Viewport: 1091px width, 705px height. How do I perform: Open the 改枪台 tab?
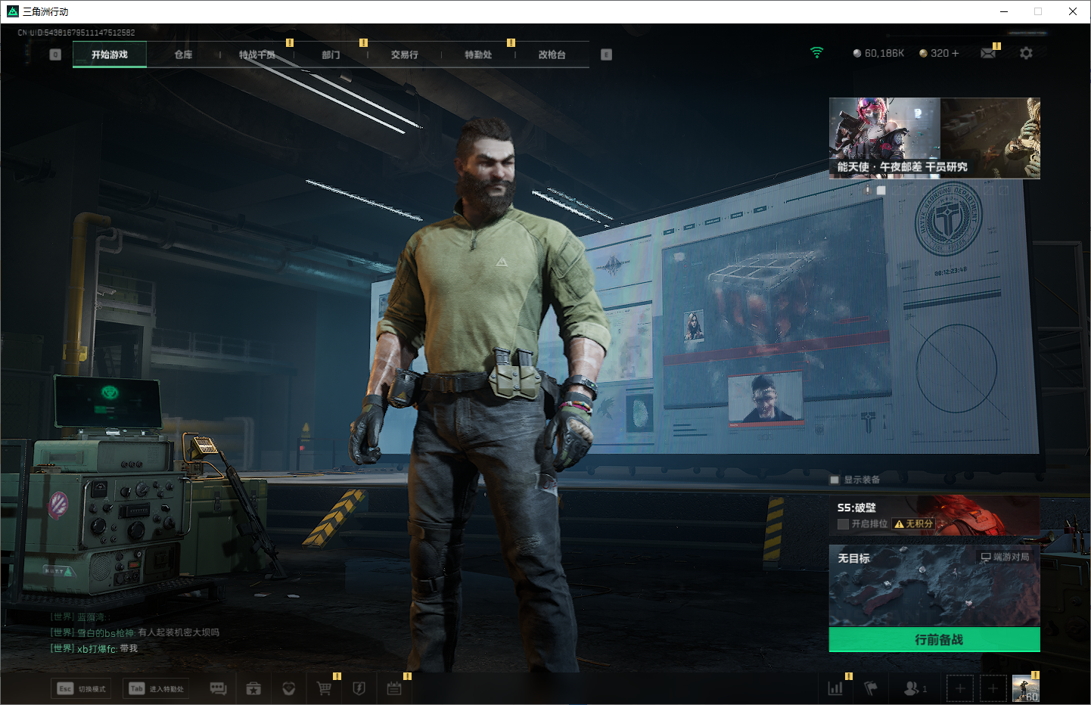[x=552, y=54]
